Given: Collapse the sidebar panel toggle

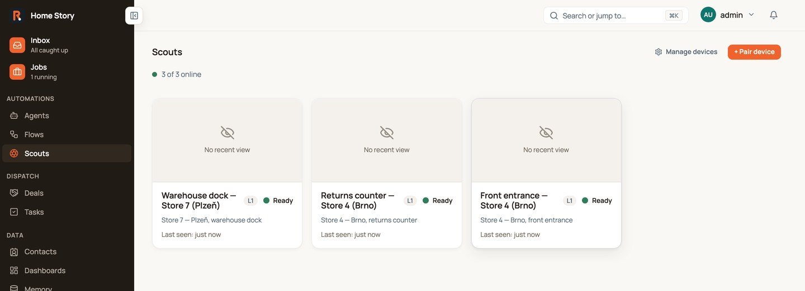Looking at the screenshot, I should coord(134,16).
